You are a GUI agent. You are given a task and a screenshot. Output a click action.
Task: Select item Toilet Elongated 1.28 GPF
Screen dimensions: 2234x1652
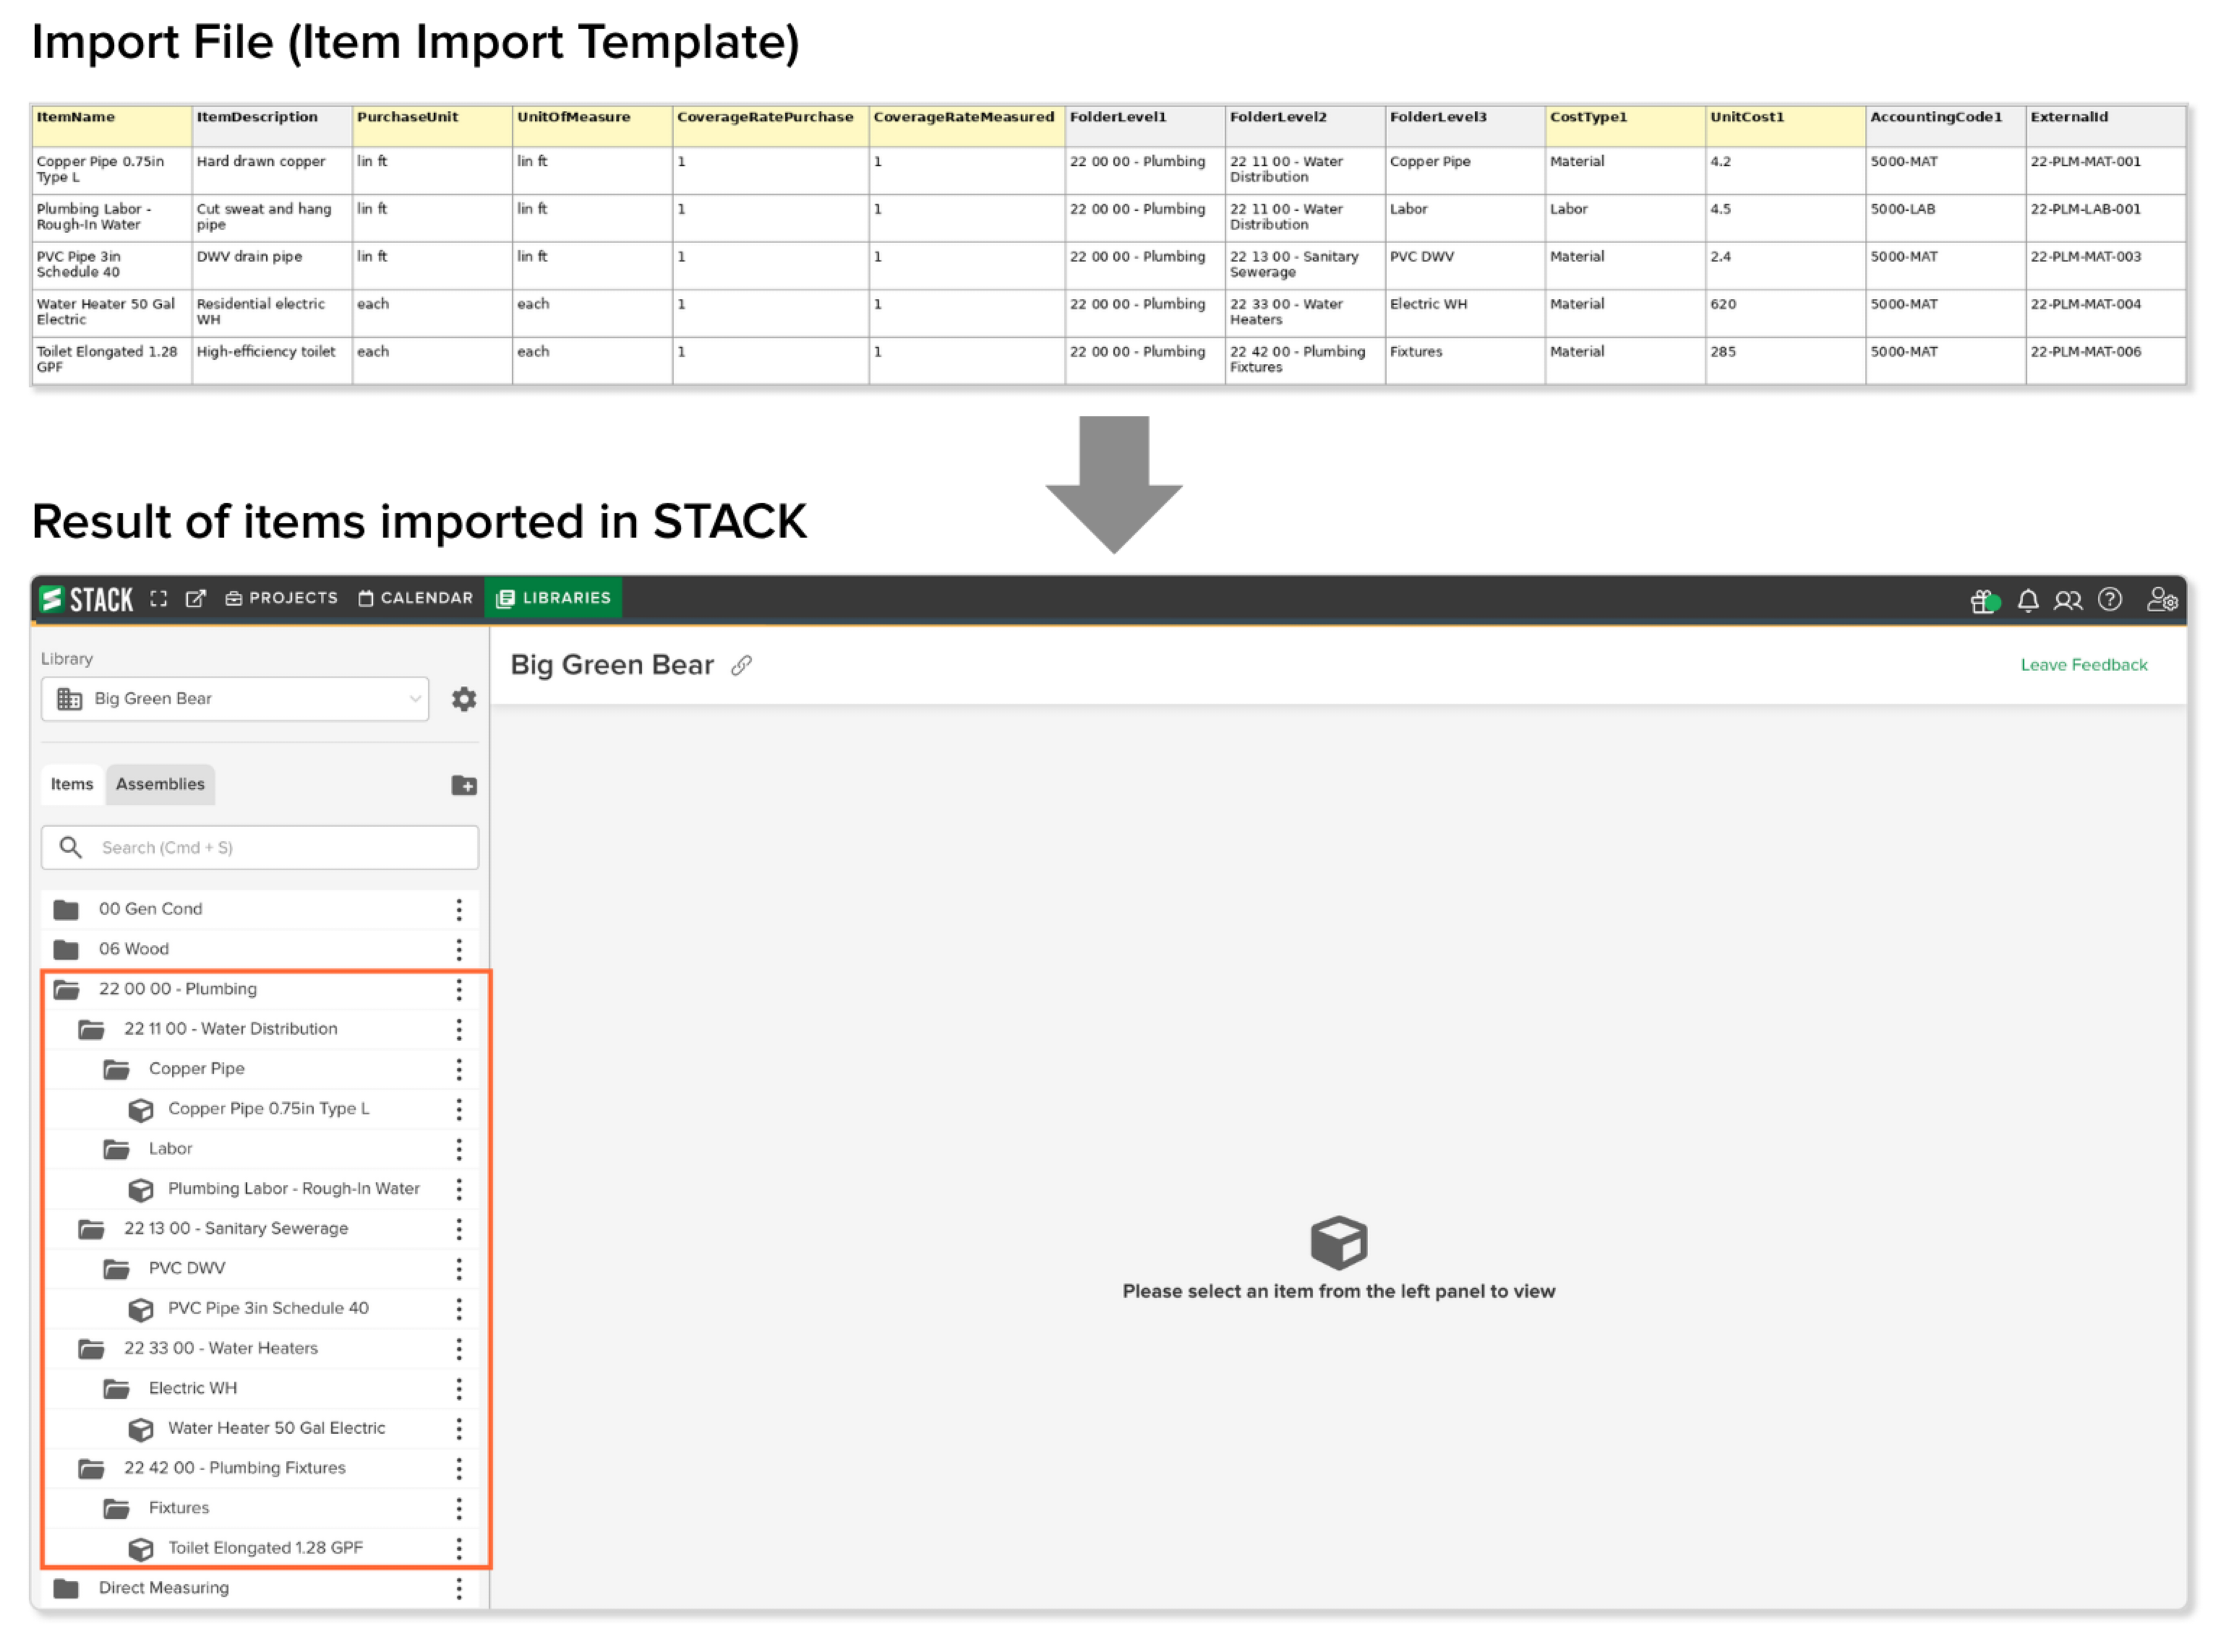click(x=265, y=1548)
